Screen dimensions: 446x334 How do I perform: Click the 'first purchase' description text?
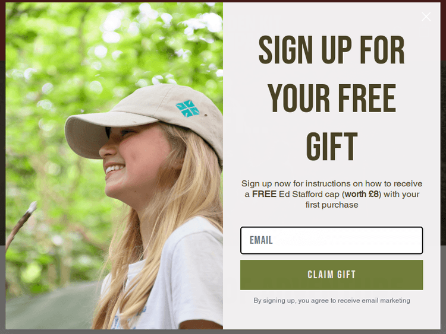pyautogui.click(x=332, y=205)
